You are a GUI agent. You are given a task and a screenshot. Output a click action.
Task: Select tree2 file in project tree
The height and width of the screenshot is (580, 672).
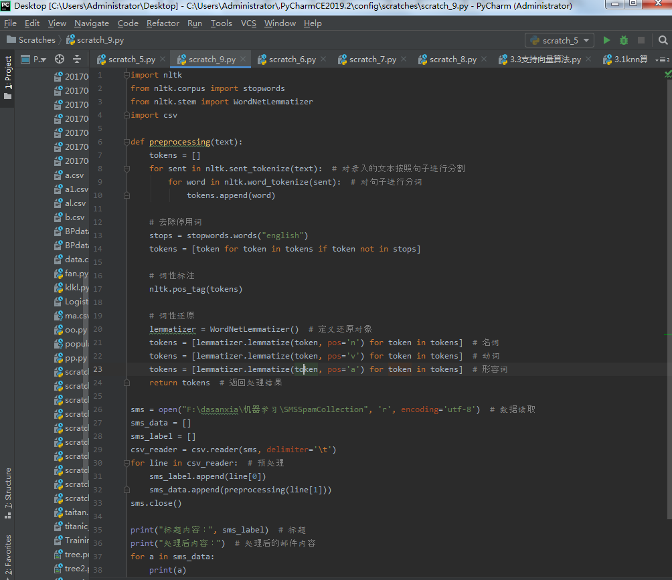(72, 569)
